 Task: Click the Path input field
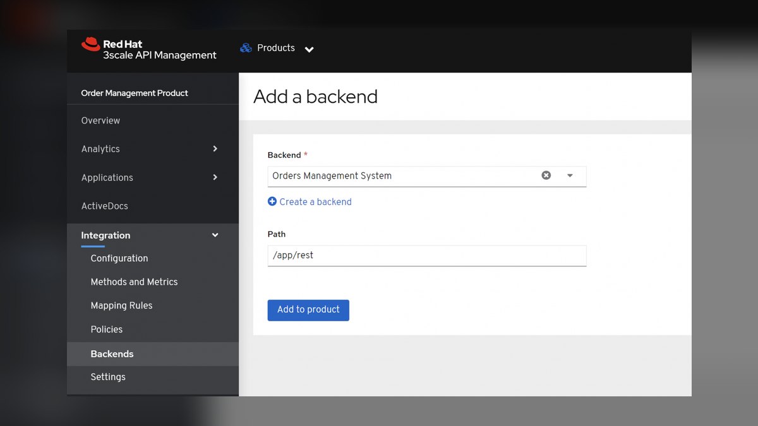(427, 256)
